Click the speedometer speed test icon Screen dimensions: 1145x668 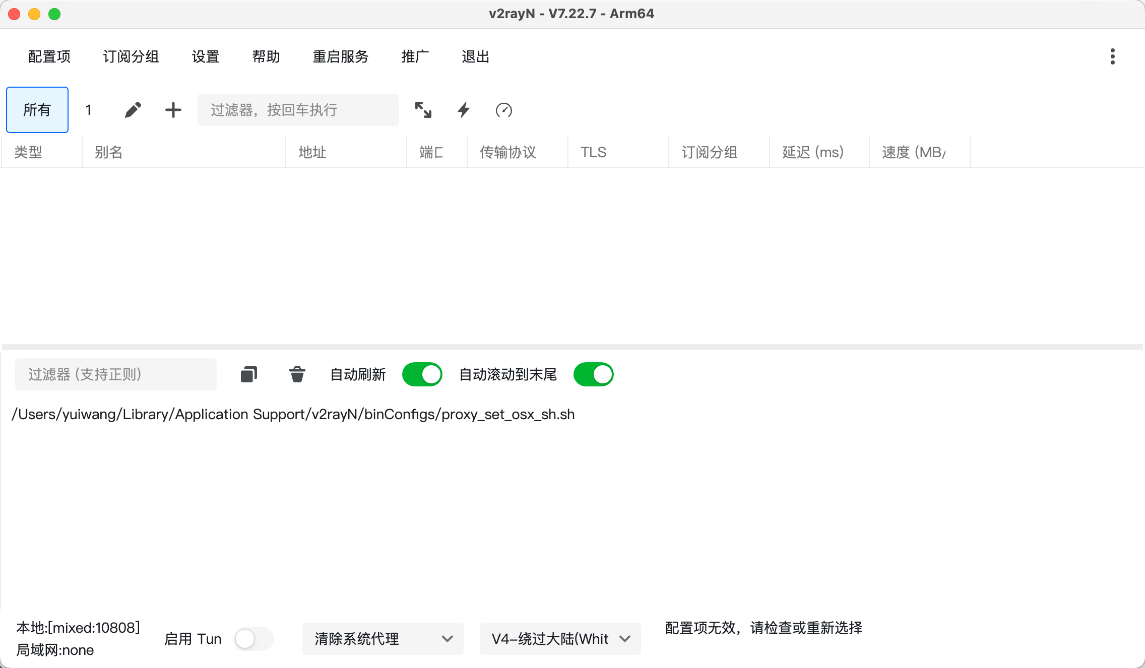click(x=504, y=110)
